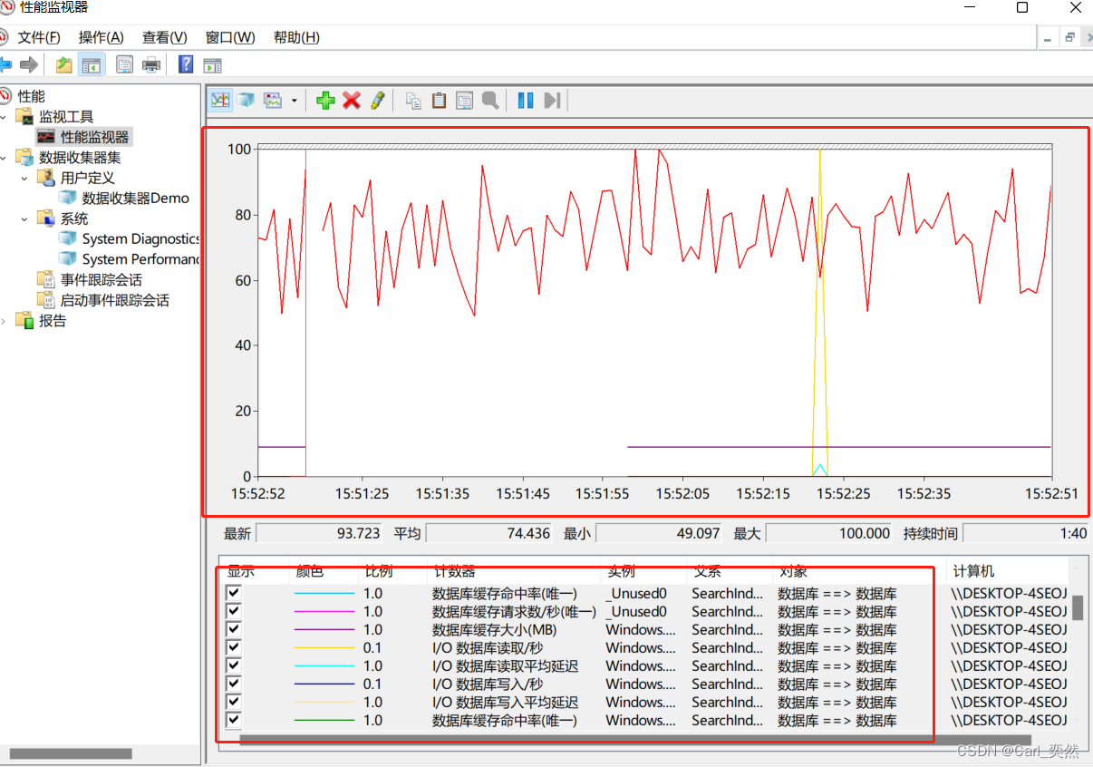Viewport: 1093px width, 767px height.
Task: Open the 查看(V) menu
Action: (165, 37)
